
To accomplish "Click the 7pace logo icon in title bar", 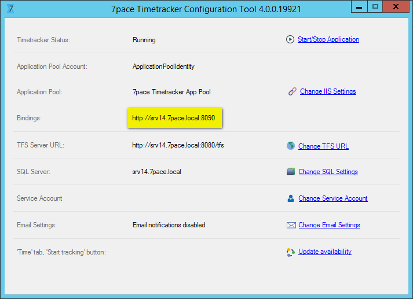I will click(10, 9).
